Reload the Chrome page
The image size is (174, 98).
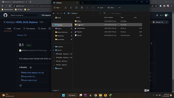(x=10, y=6)
